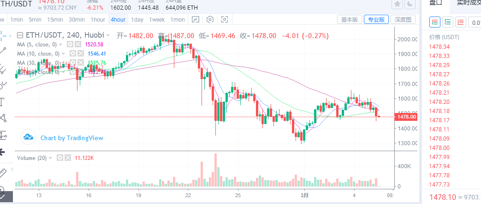
Task: Collapse the ETH/USDT indicator legend
Action: pos(20,35)
